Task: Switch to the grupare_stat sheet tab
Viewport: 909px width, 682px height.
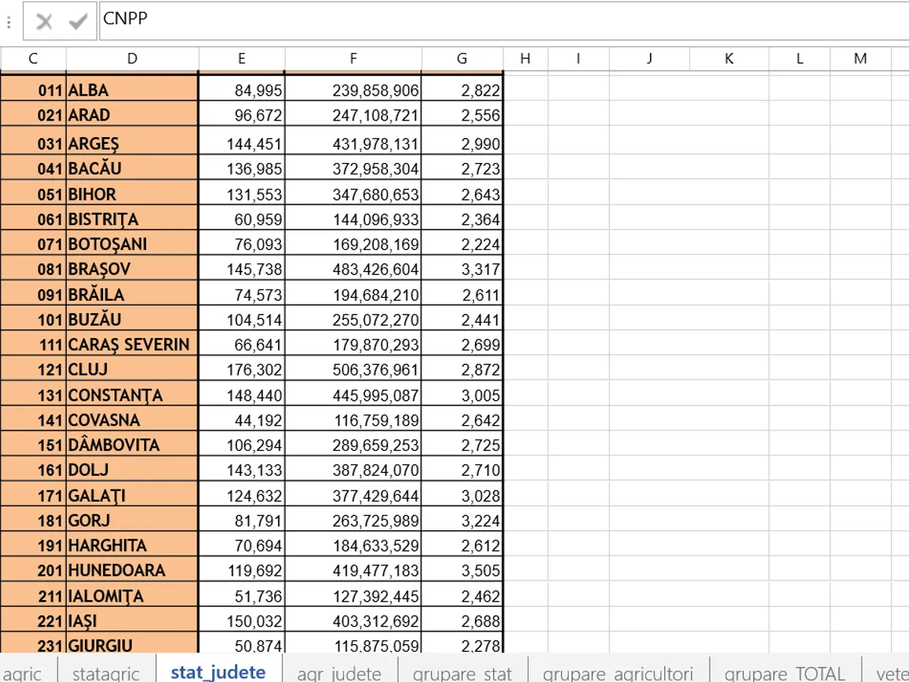Action: (462, 672)
